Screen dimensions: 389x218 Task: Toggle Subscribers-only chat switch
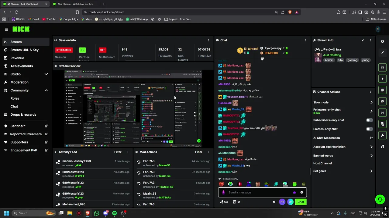[x=369, y=120]
